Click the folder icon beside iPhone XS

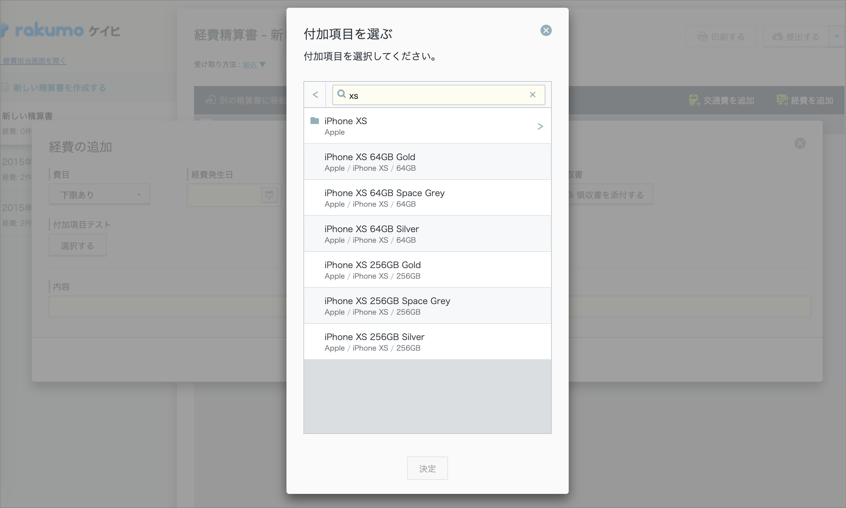click(314, 121)
